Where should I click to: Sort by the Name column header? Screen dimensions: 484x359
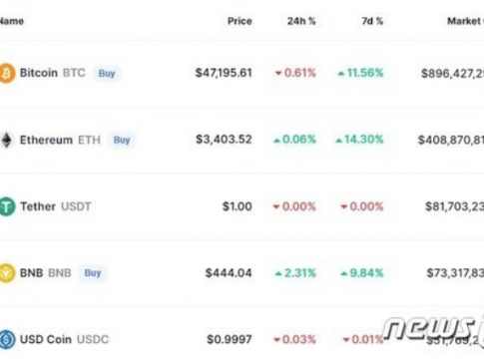tap(12, 21)
